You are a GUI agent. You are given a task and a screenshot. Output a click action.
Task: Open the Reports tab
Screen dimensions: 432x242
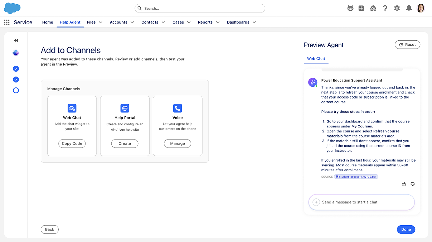coord(205,22)
